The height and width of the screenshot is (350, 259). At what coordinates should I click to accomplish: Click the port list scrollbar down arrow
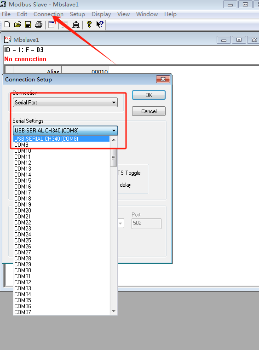[x=114, y=311]
